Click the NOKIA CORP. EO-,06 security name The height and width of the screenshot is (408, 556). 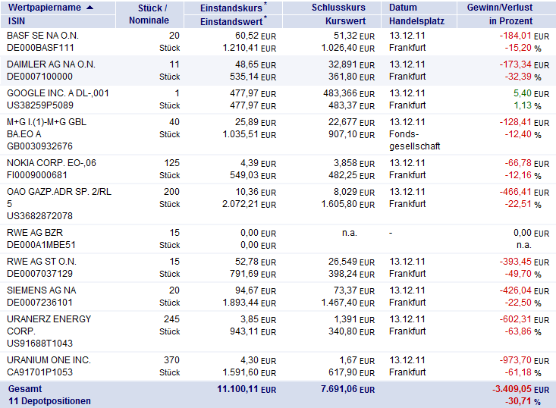(52, 163)
